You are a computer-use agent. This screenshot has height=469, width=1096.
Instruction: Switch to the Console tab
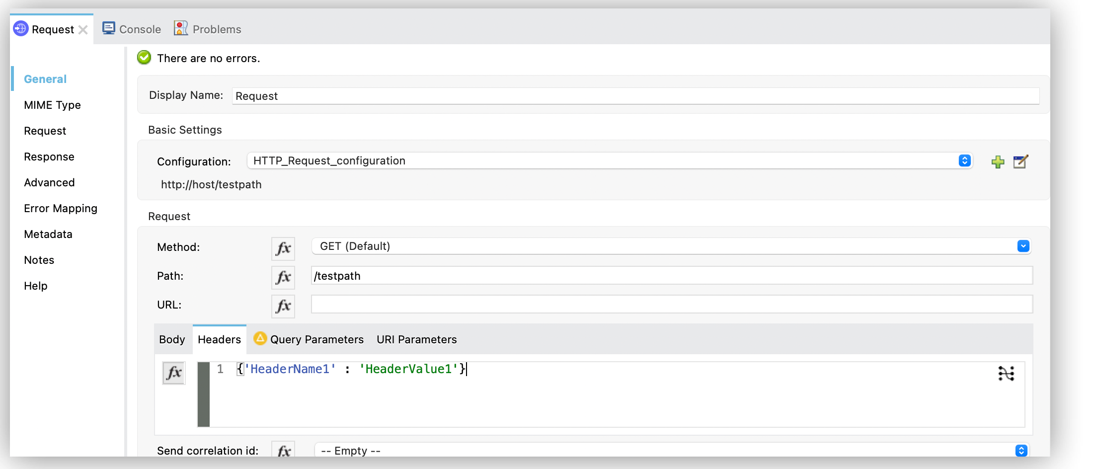[x=132, y=29]
